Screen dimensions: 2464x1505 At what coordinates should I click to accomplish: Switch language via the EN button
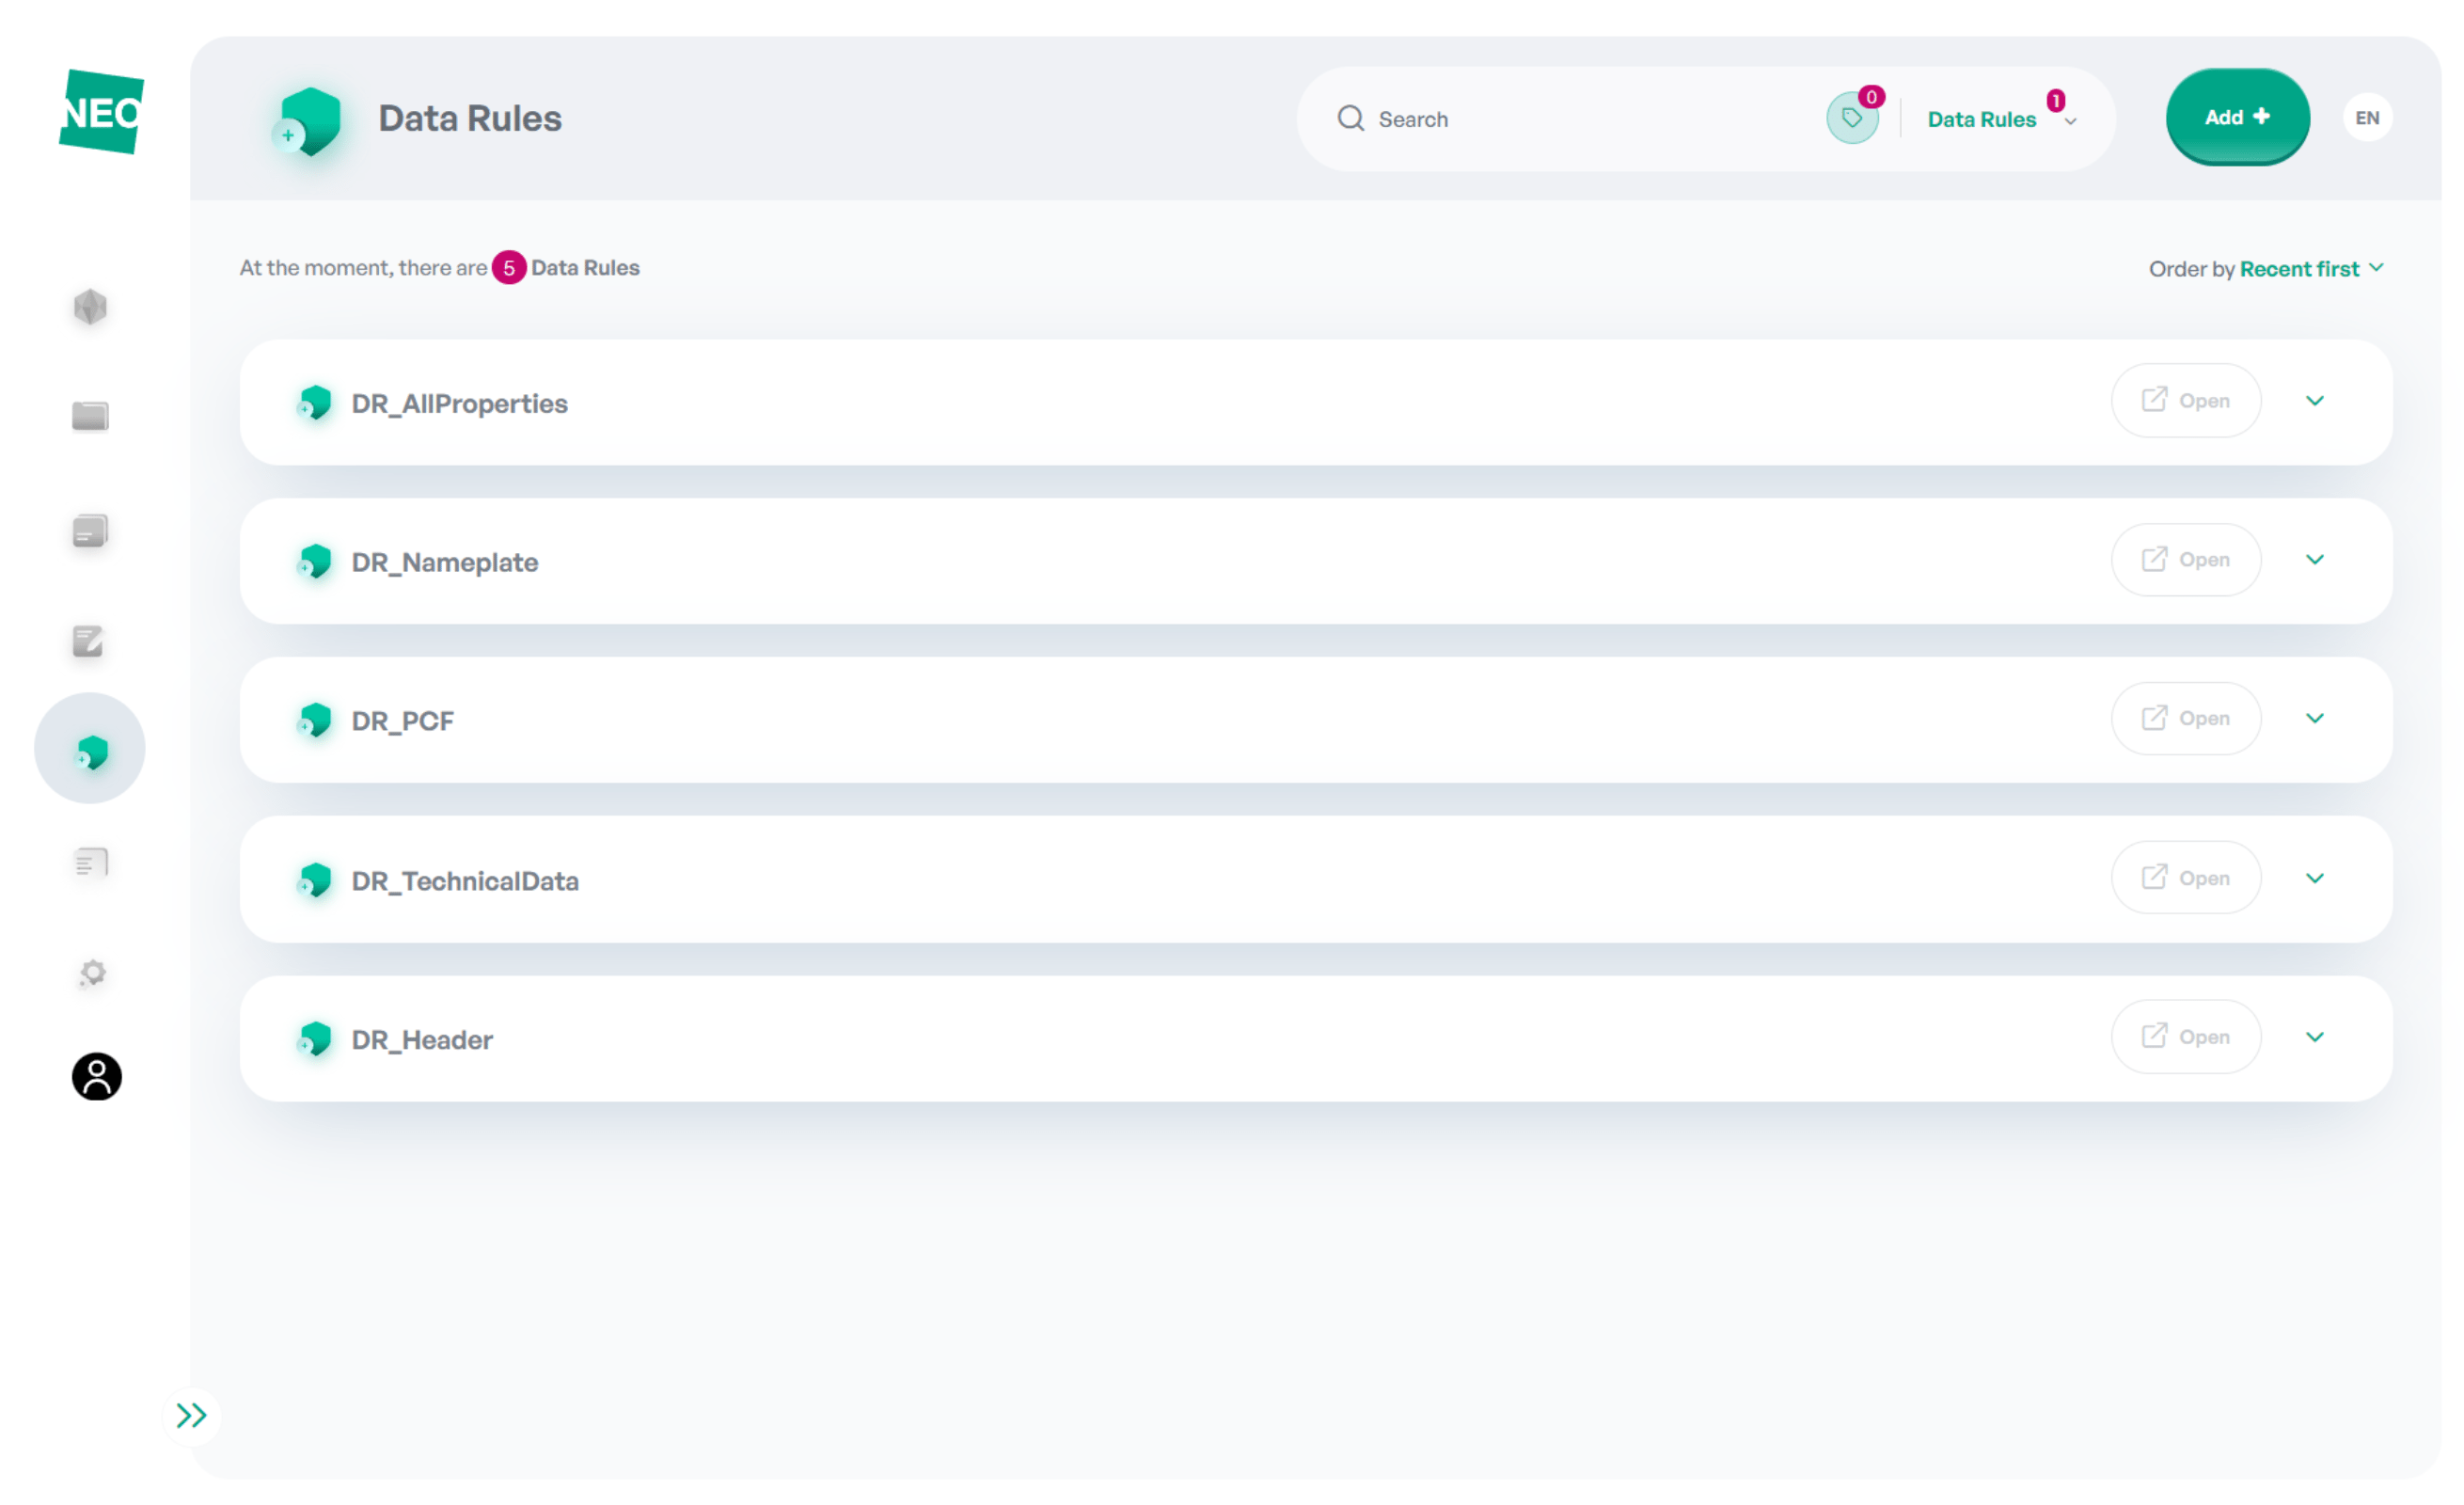point(2367,118)
